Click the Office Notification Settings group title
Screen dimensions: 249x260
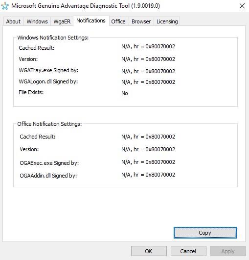tap(49, 124)
